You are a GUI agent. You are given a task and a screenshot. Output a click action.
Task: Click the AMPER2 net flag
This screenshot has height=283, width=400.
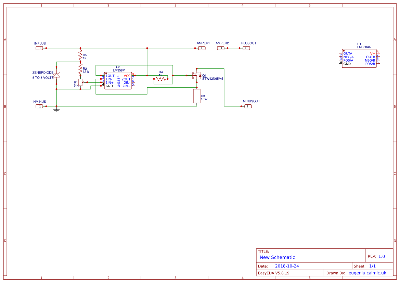pos(221,48)
